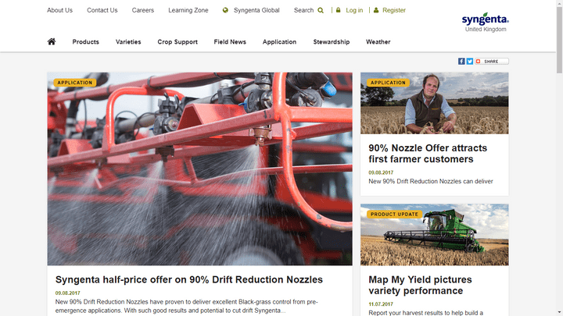The width and height of the screenshot is (563, 316).
Task: Click the 09.08.2017 date under half-price offer
Action: (67, 293)
